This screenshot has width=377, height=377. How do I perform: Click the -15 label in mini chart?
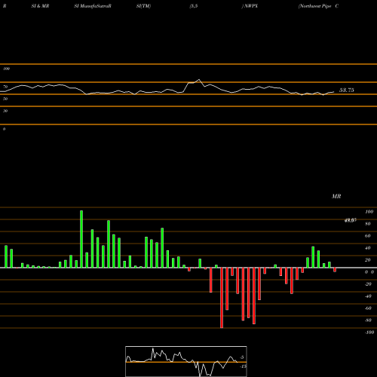[x=243, y=366]
